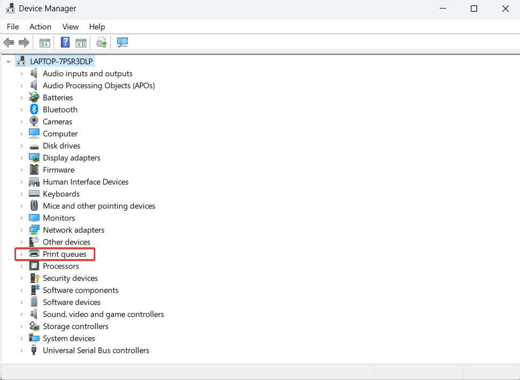Open the File menu
The width and height of the screenshot is (520, 380).
pos(13,27)
